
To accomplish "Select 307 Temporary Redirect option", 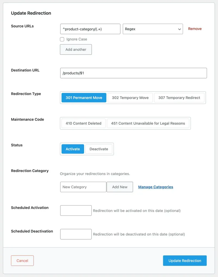I will click(x=179, y=98).
